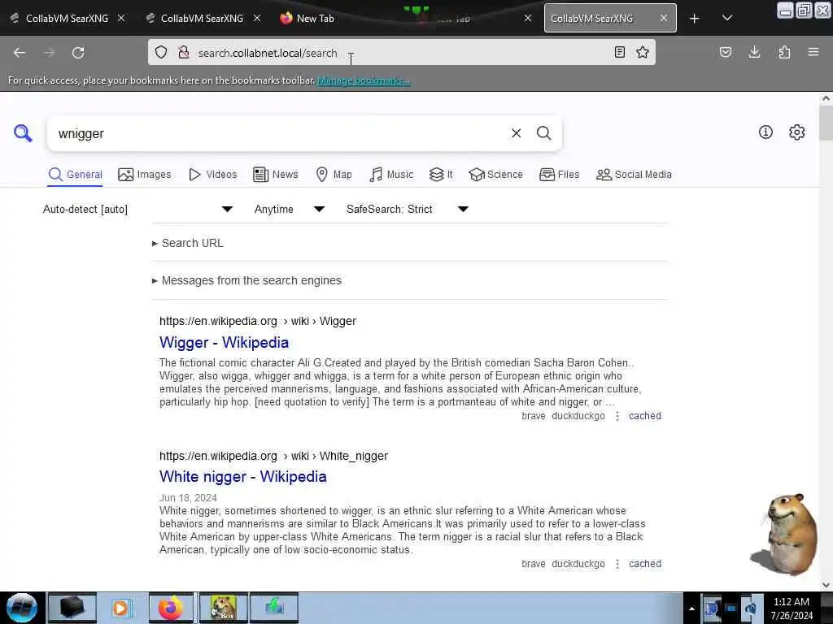Switch to the Videos category
The width and height of the screenshot is (833, 624).
212,175
